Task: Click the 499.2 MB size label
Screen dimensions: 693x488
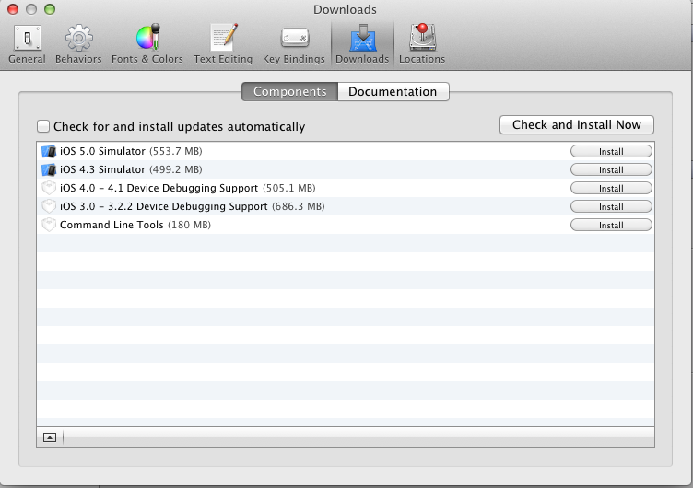Action: [176, 169]
